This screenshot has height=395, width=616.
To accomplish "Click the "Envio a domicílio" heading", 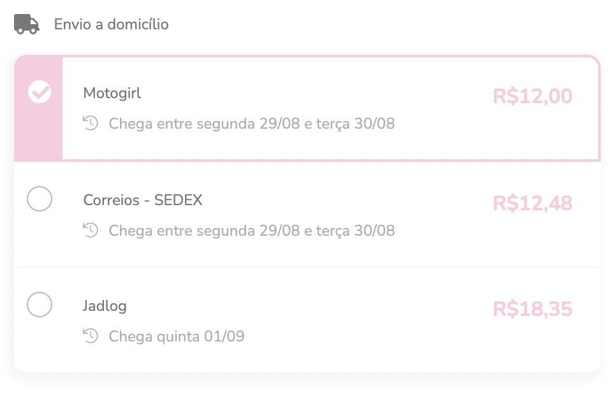I will (x=112, y=24).
